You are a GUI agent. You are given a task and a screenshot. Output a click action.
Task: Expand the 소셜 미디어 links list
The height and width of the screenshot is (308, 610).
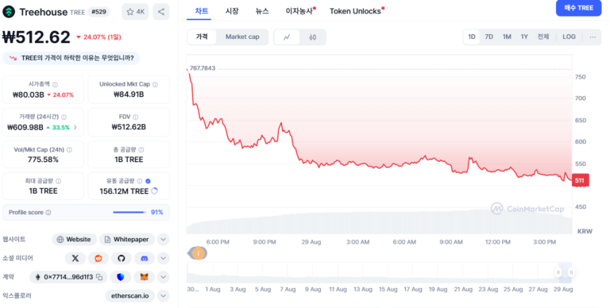click(164, 258)
